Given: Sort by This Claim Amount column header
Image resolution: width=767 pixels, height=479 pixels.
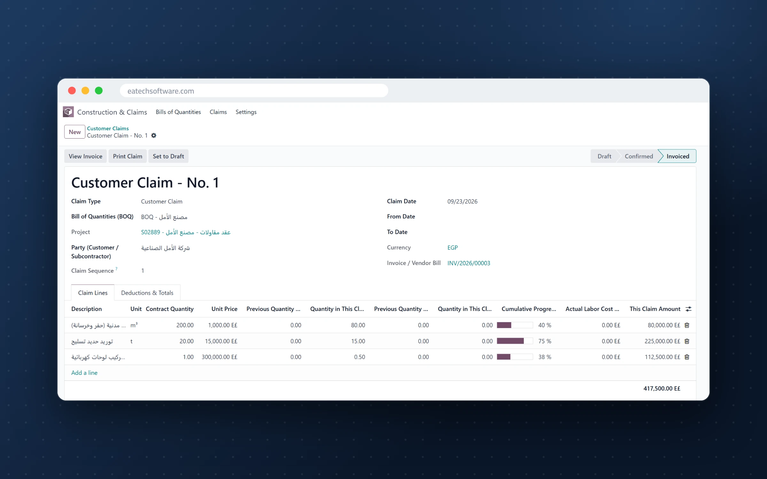Looking at the screenshot, I should (x=655, y=309).
